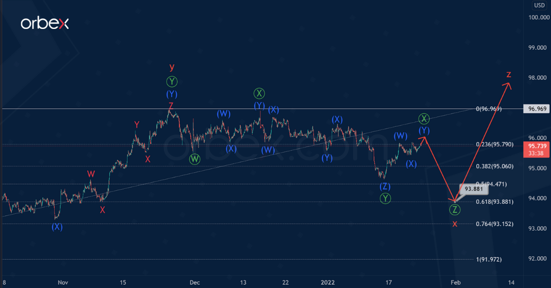Click the blue (X) label at the bottom left
551x288 pixels.
[56, 227]
